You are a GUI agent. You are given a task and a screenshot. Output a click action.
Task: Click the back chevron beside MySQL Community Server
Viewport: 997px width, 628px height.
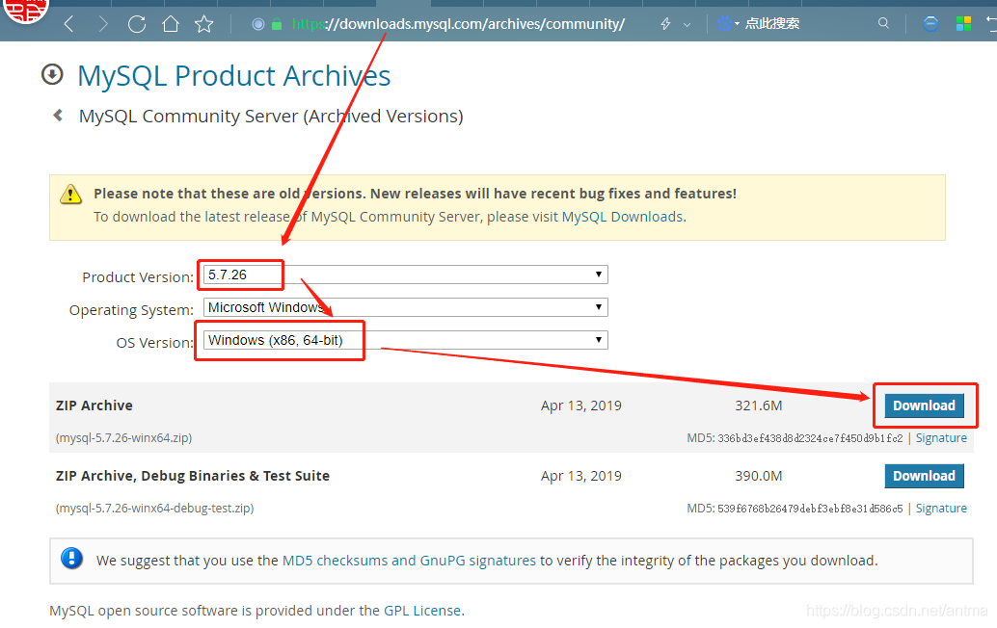(x=56, y=116)
